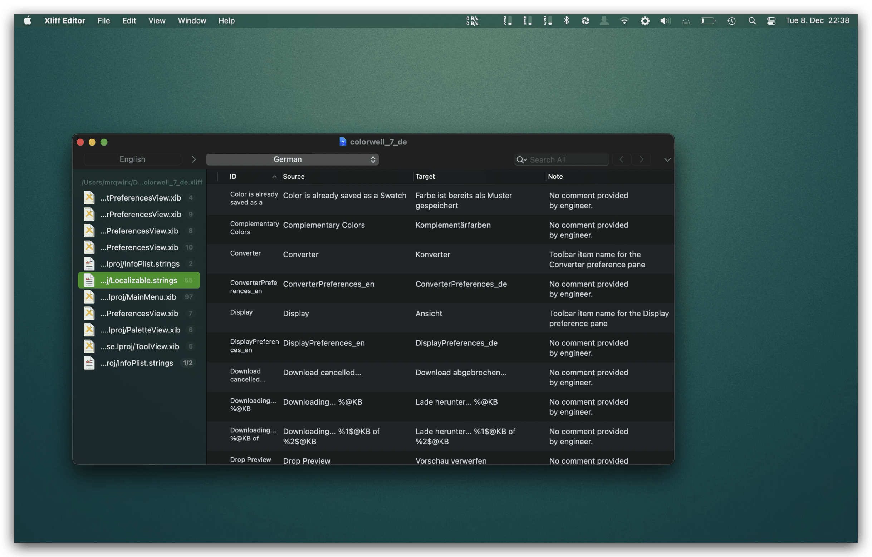Click the xib icon beside PaletteView.xib
This screenshot has width=872, height=557.
89,330
